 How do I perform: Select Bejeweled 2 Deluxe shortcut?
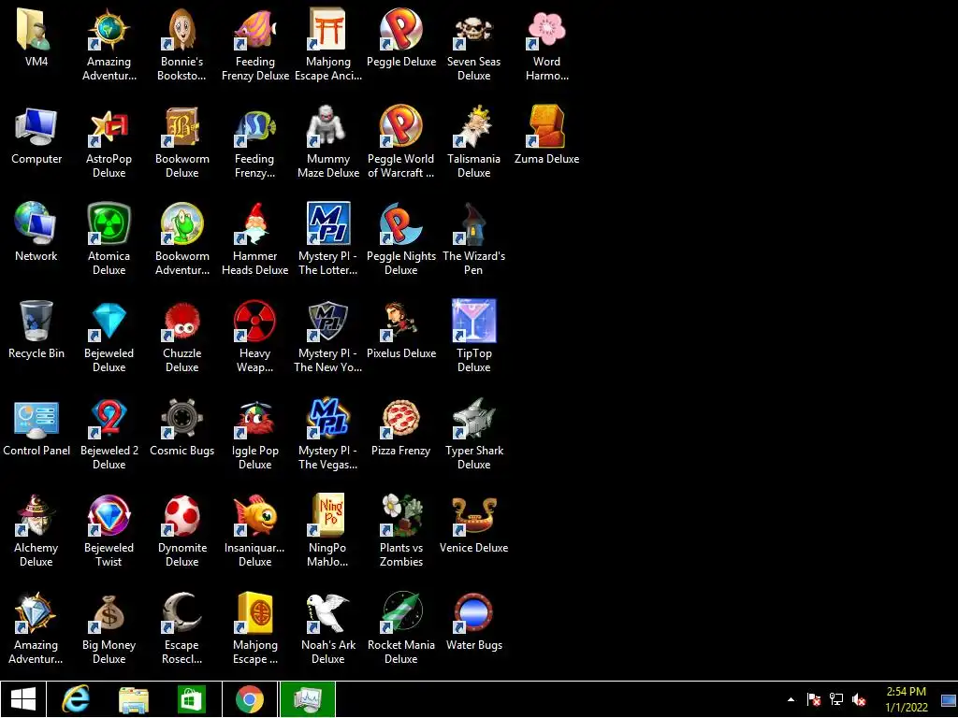coord(109,418)
